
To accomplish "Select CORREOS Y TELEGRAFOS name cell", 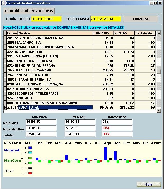I will (x=55, y=94).
